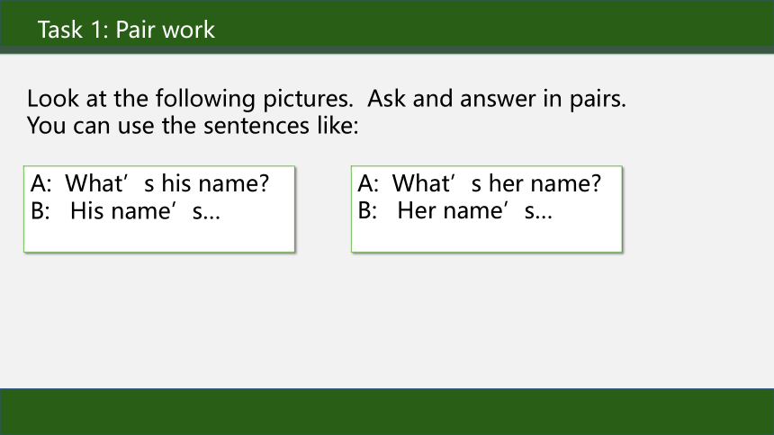This screenshot has height=435, width=774.
Task: Click the empty gray area below the text boxes
Action: 387,321
